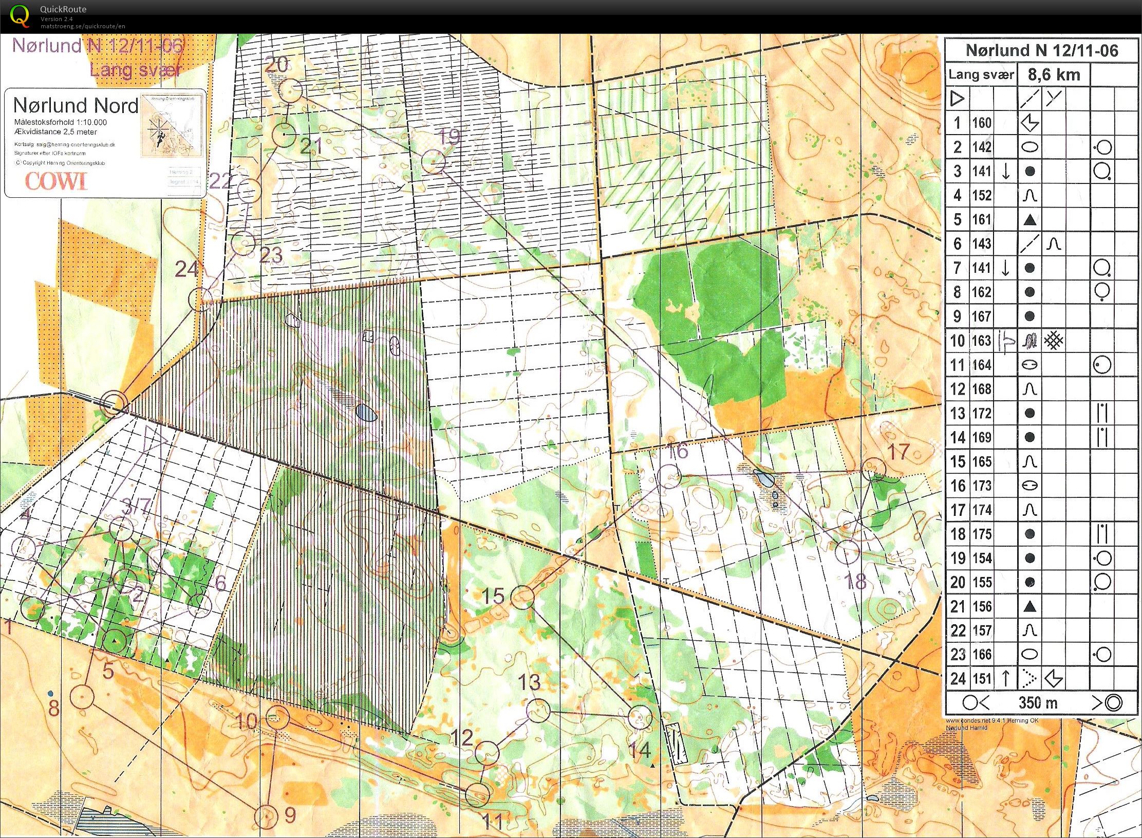Click control code 152 in the table
The height and width of the screenshot is (838, 1142).
[982, 195]
